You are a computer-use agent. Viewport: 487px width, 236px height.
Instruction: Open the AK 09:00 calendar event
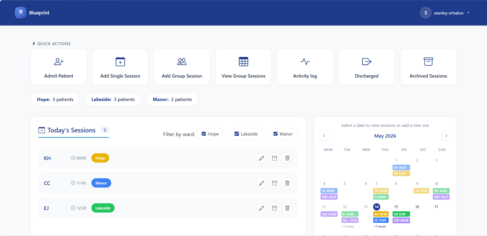[x=381, y=191]
